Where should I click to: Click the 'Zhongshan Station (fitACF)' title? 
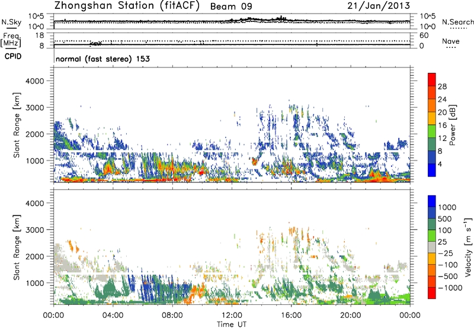(127, 6)
